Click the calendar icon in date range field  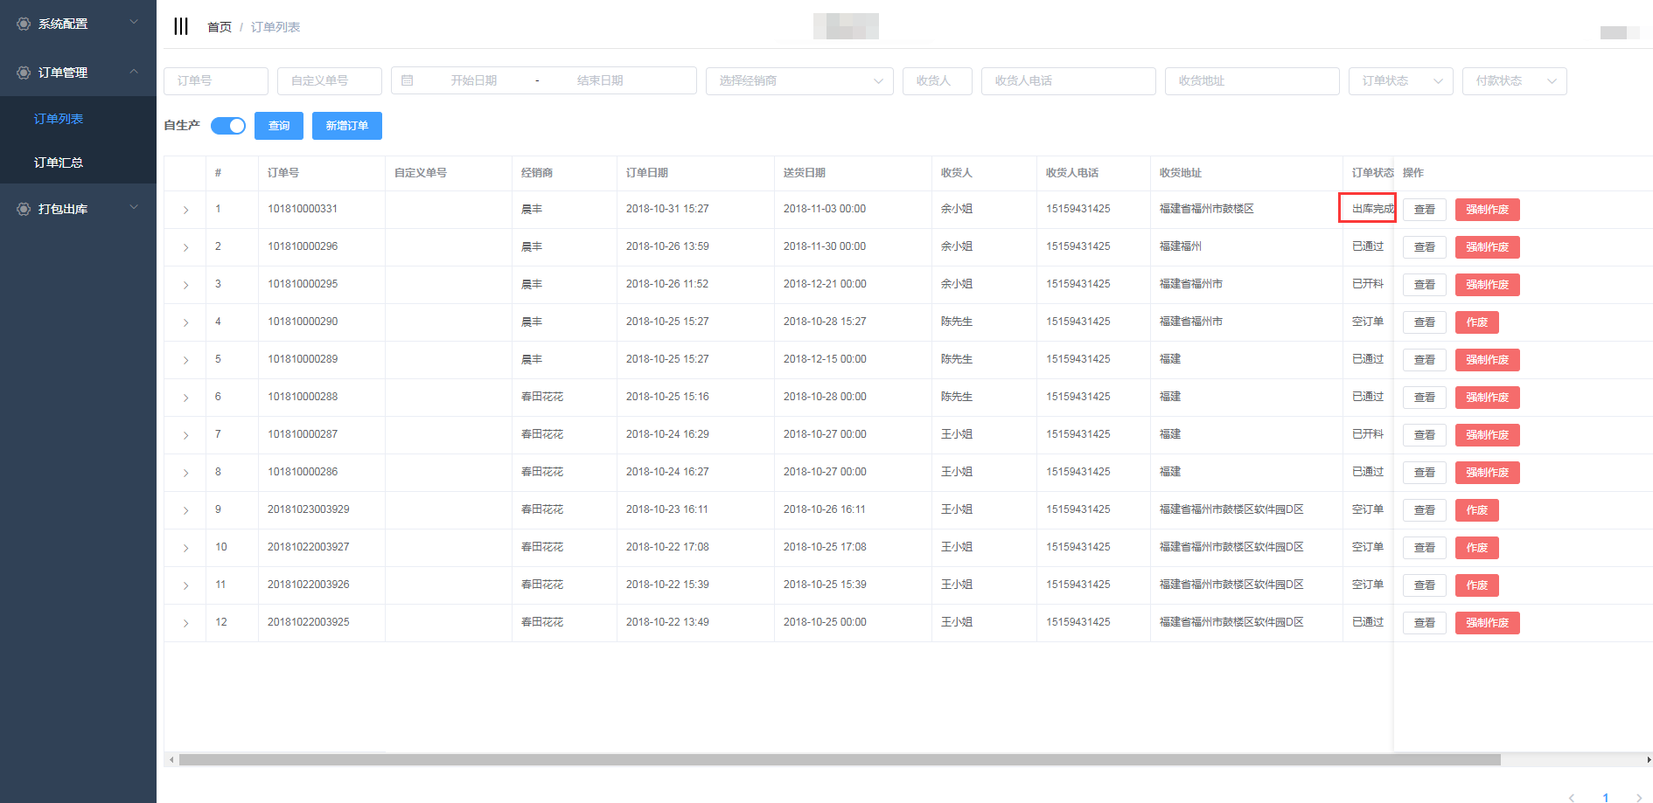click(408, 80)
